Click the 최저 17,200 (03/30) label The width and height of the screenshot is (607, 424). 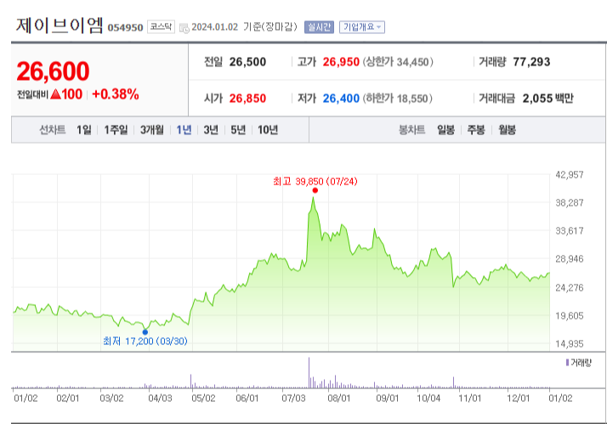tap(145, 341)
